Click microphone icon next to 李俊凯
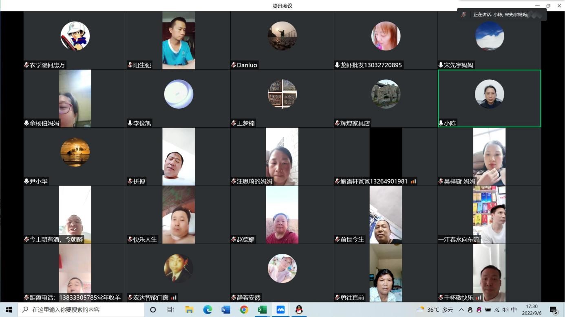 [130, 123]
